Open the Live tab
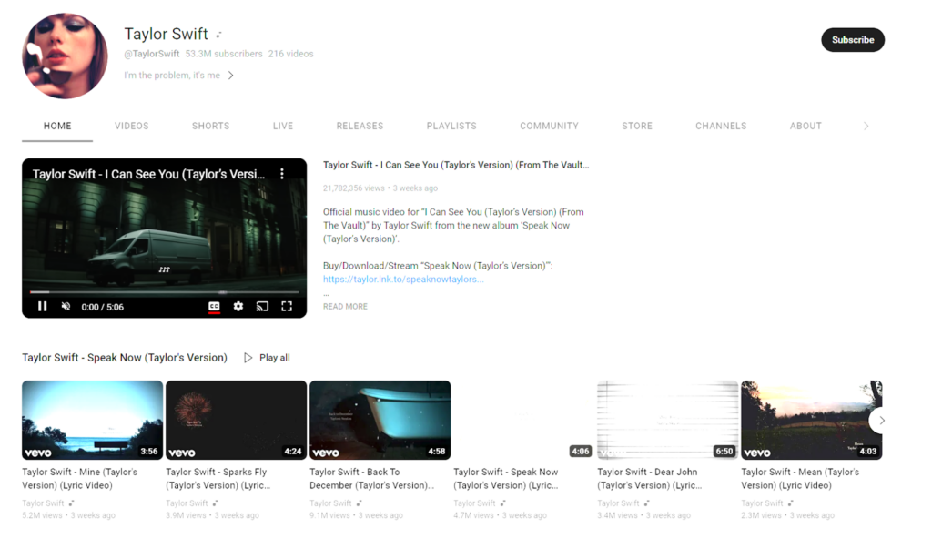932x539 pixels. pos(283,127)
